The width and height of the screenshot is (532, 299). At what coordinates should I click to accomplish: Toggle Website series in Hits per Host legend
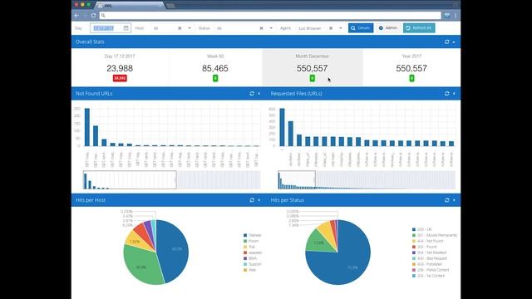pos(253,235)
